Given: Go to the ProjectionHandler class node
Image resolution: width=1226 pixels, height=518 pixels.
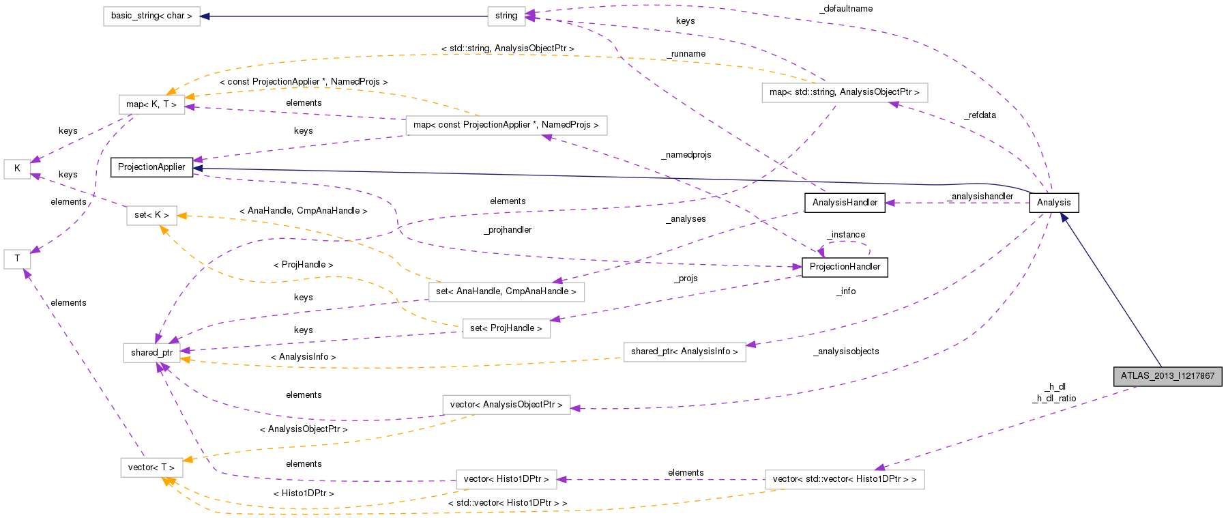Looking at the screenshot, I should tap(845, 267).
